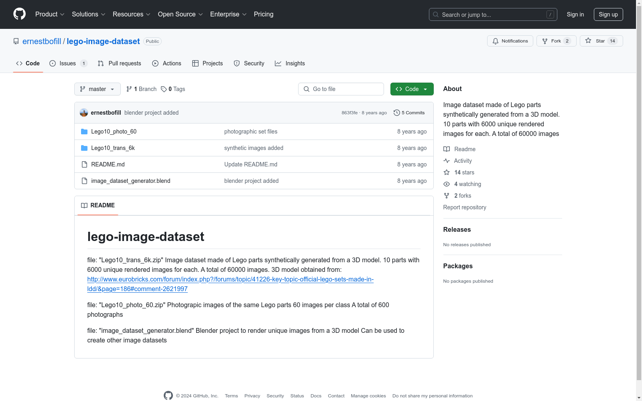Screen dimensions: 642x401
Task: Open image_dataset_generator.blend file name
Action: pos(131,181)
